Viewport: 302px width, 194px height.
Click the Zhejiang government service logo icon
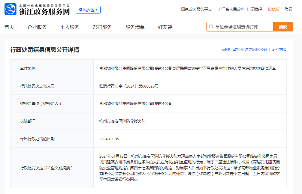tap(11, 9)
